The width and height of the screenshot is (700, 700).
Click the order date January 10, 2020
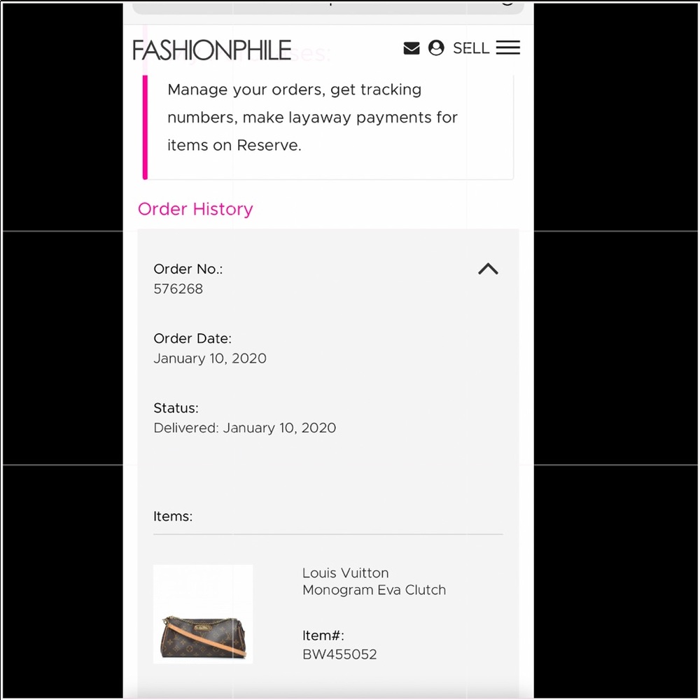pos(210,358)
